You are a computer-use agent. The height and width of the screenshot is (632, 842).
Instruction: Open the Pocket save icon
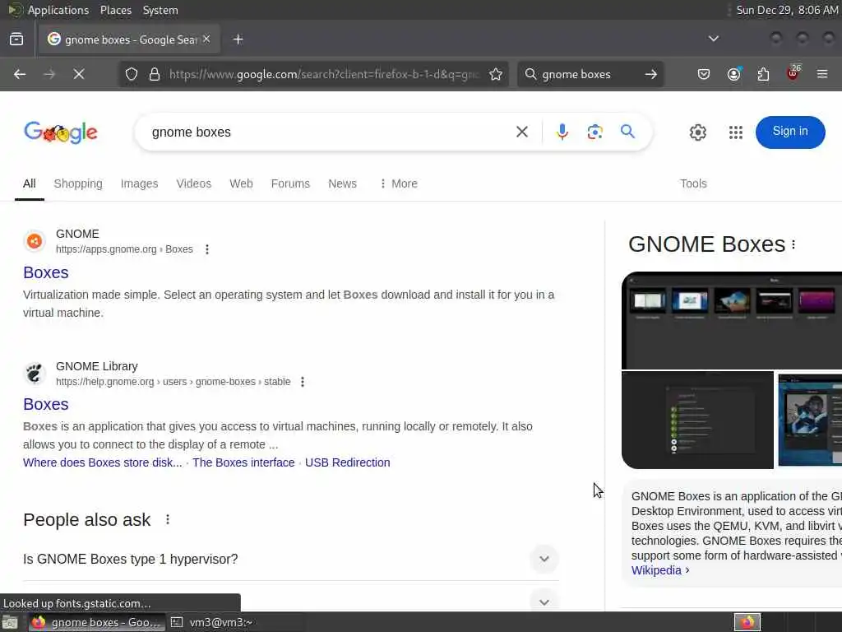tap(704, 74)
